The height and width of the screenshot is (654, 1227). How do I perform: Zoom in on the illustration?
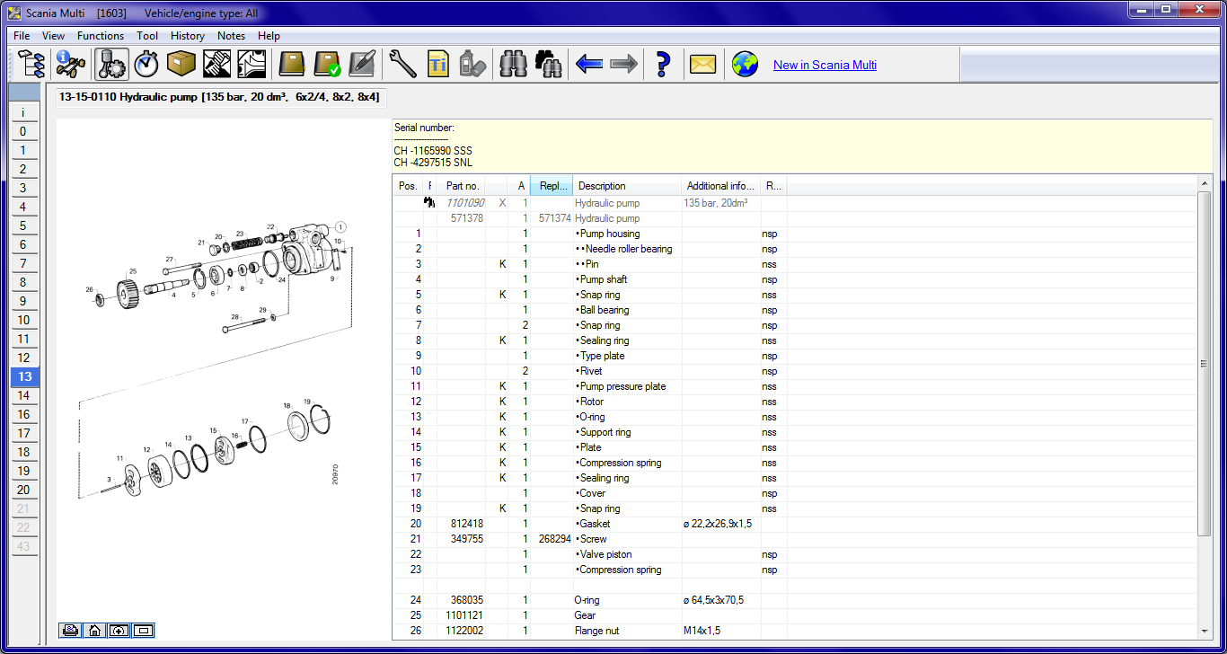119,630
